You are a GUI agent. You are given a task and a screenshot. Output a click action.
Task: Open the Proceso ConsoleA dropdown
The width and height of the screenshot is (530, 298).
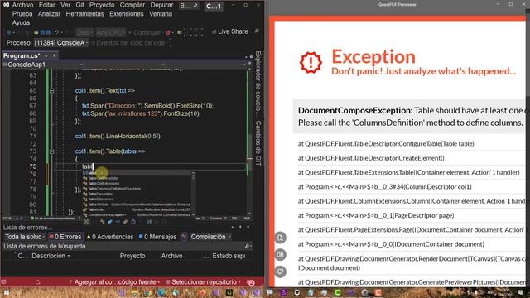point(61,43)
